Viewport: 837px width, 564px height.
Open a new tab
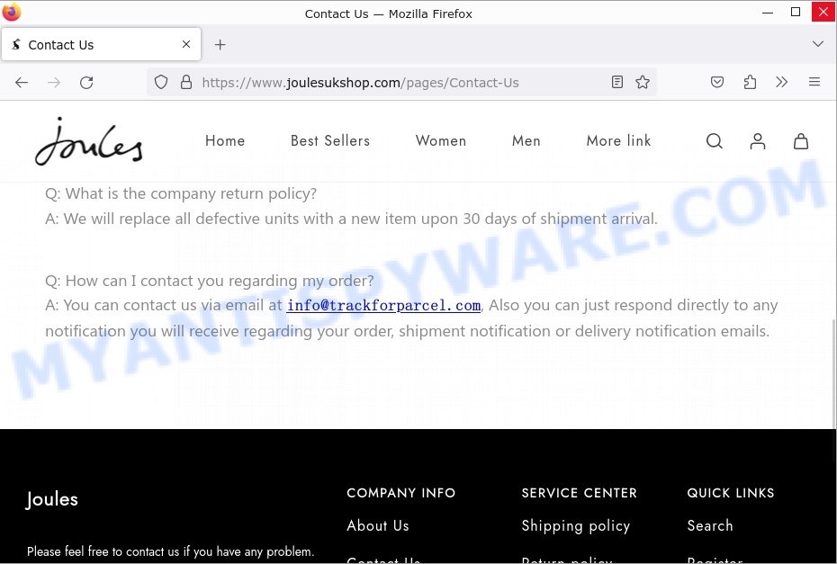(x=220, y=45)
